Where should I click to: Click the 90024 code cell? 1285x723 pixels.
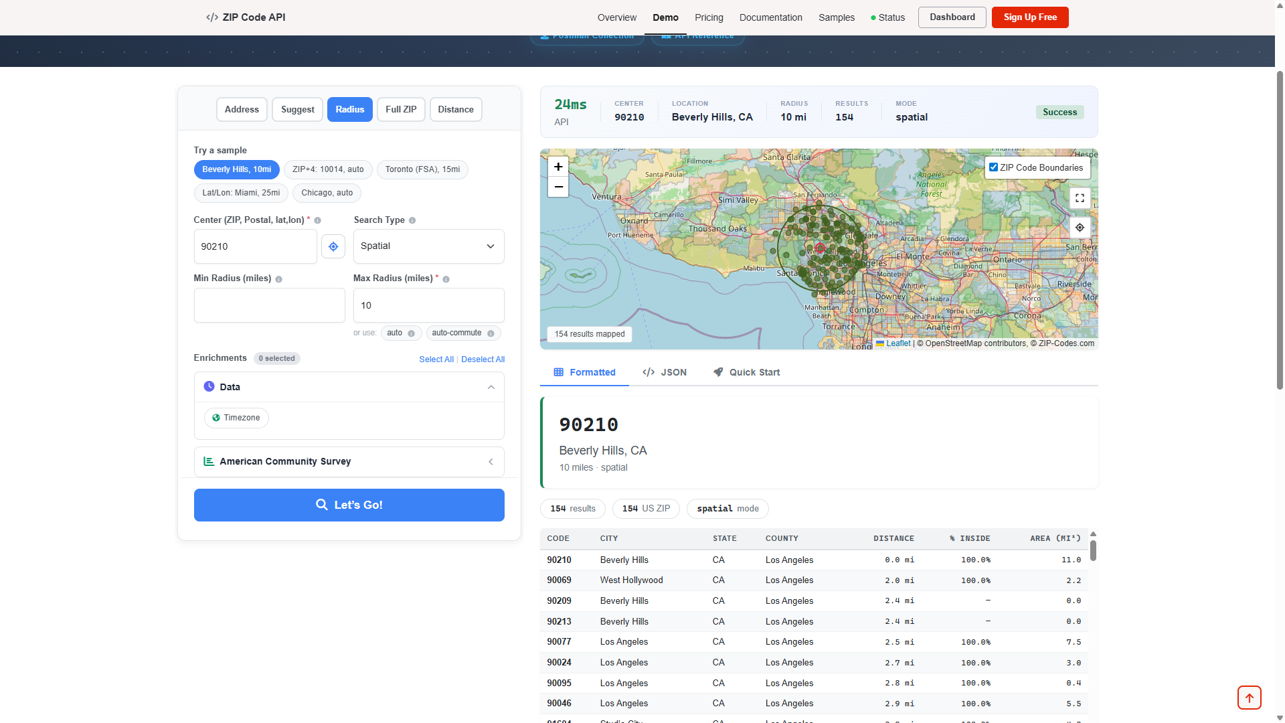(559, 663)
